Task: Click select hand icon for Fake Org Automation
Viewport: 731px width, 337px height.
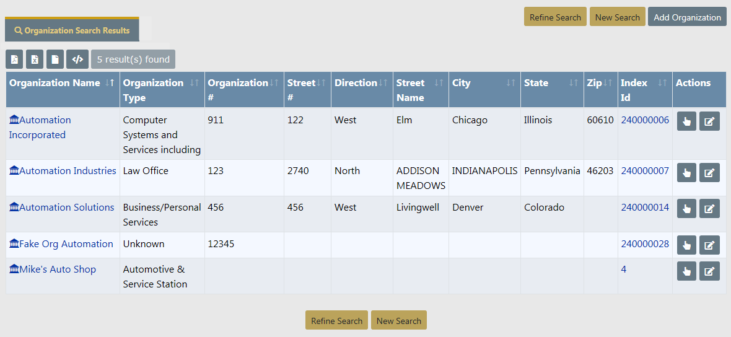Action: [686, 246]
